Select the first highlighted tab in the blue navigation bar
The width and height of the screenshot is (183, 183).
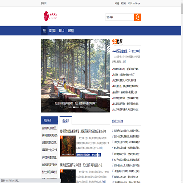[44, 30]
